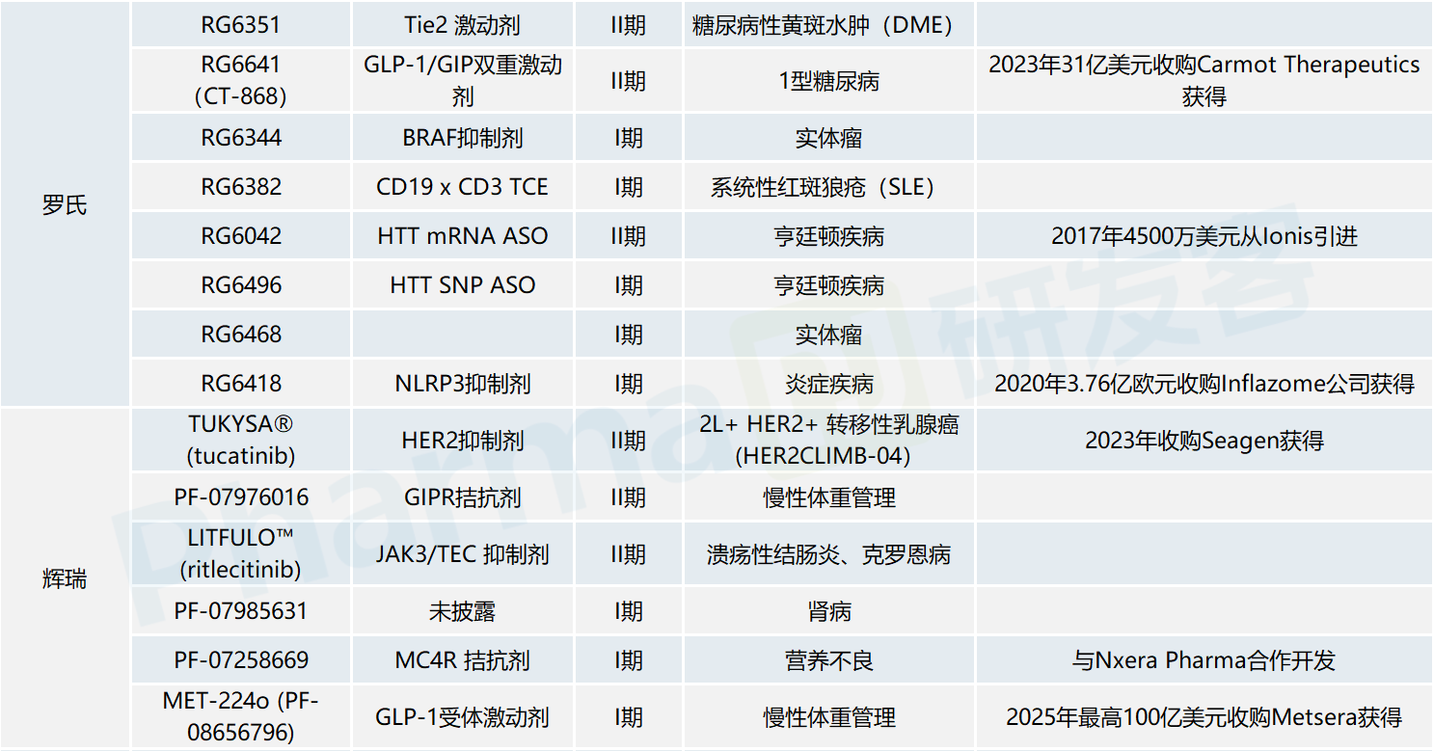Click '慢性体重管理' in the PF-07976016 row
Image resolution: width=1434 pixels, height=751 pixels.
(x=828, y=497)
